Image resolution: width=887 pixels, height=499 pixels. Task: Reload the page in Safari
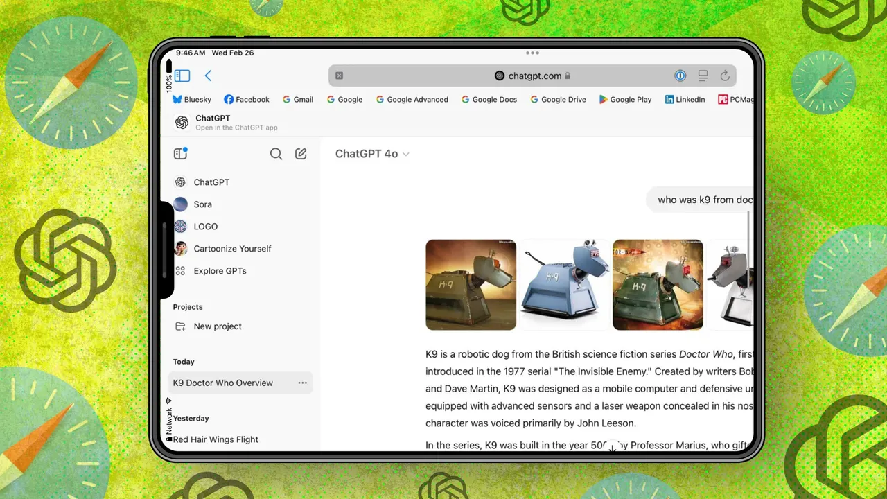[x=725, y=76]
